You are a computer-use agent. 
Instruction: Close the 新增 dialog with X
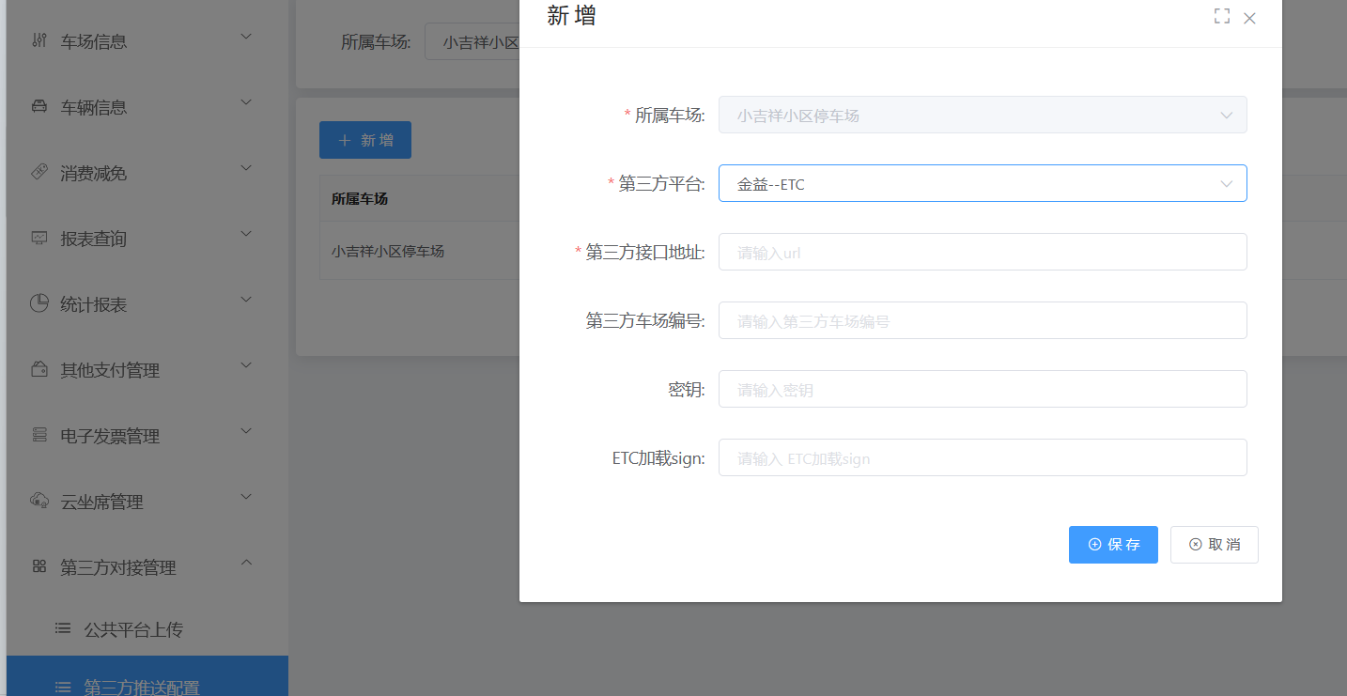[x=1249, y=18]
